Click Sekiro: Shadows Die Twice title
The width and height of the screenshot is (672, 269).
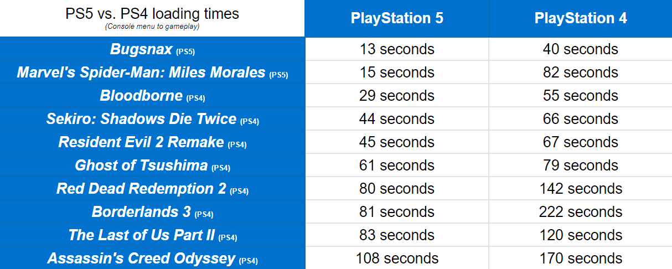coord(141,119)
